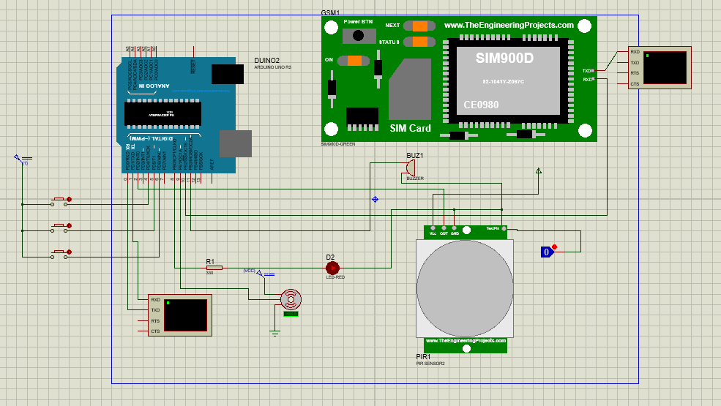Toggle the blue logic state 0 input

(547, 252)
